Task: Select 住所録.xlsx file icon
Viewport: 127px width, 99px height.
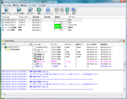Action: click(35, 57)
